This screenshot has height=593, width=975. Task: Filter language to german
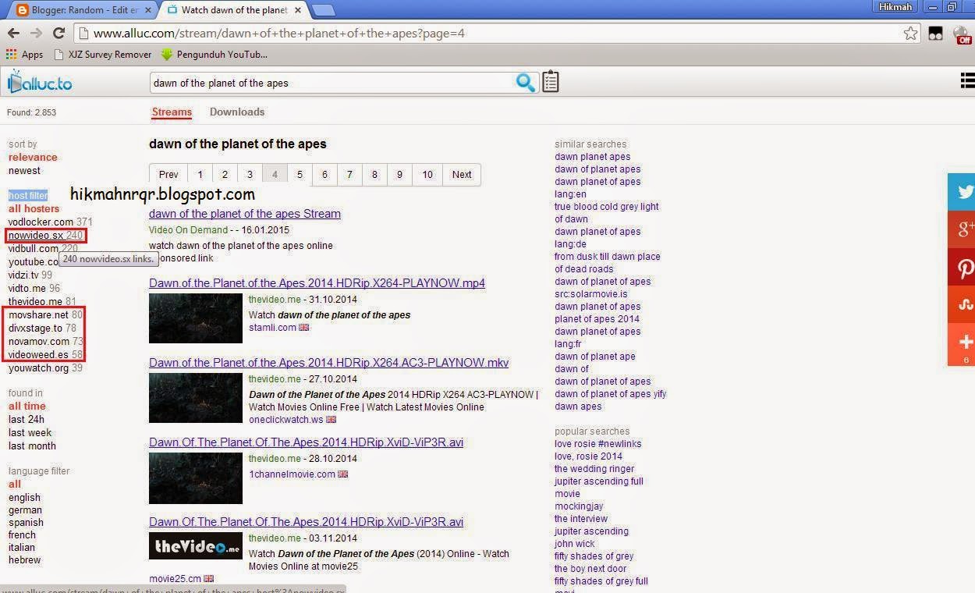coord(25,510)
